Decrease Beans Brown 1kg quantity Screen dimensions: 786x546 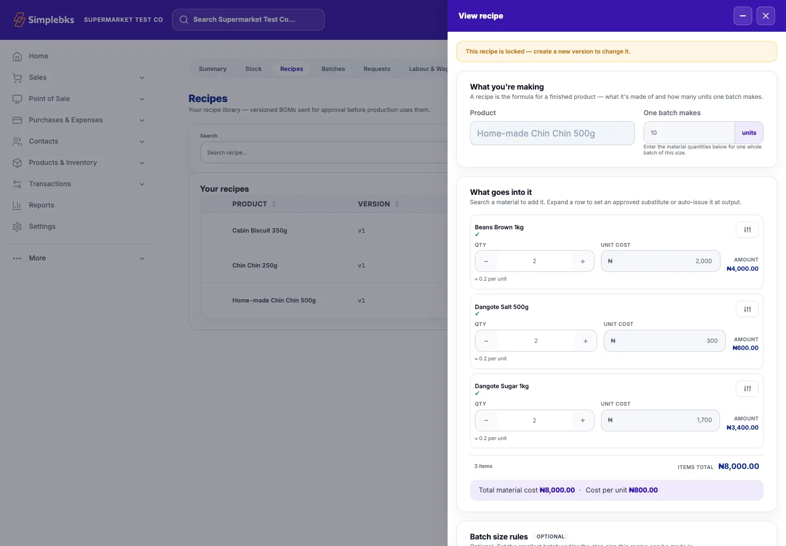486,262
